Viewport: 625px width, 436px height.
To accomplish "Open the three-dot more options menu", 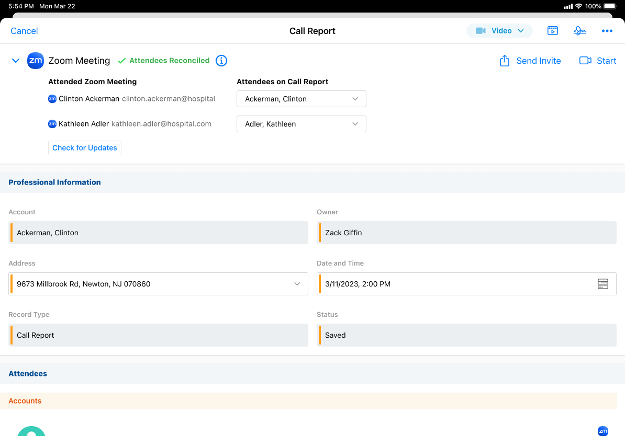I will coord(607,31).
